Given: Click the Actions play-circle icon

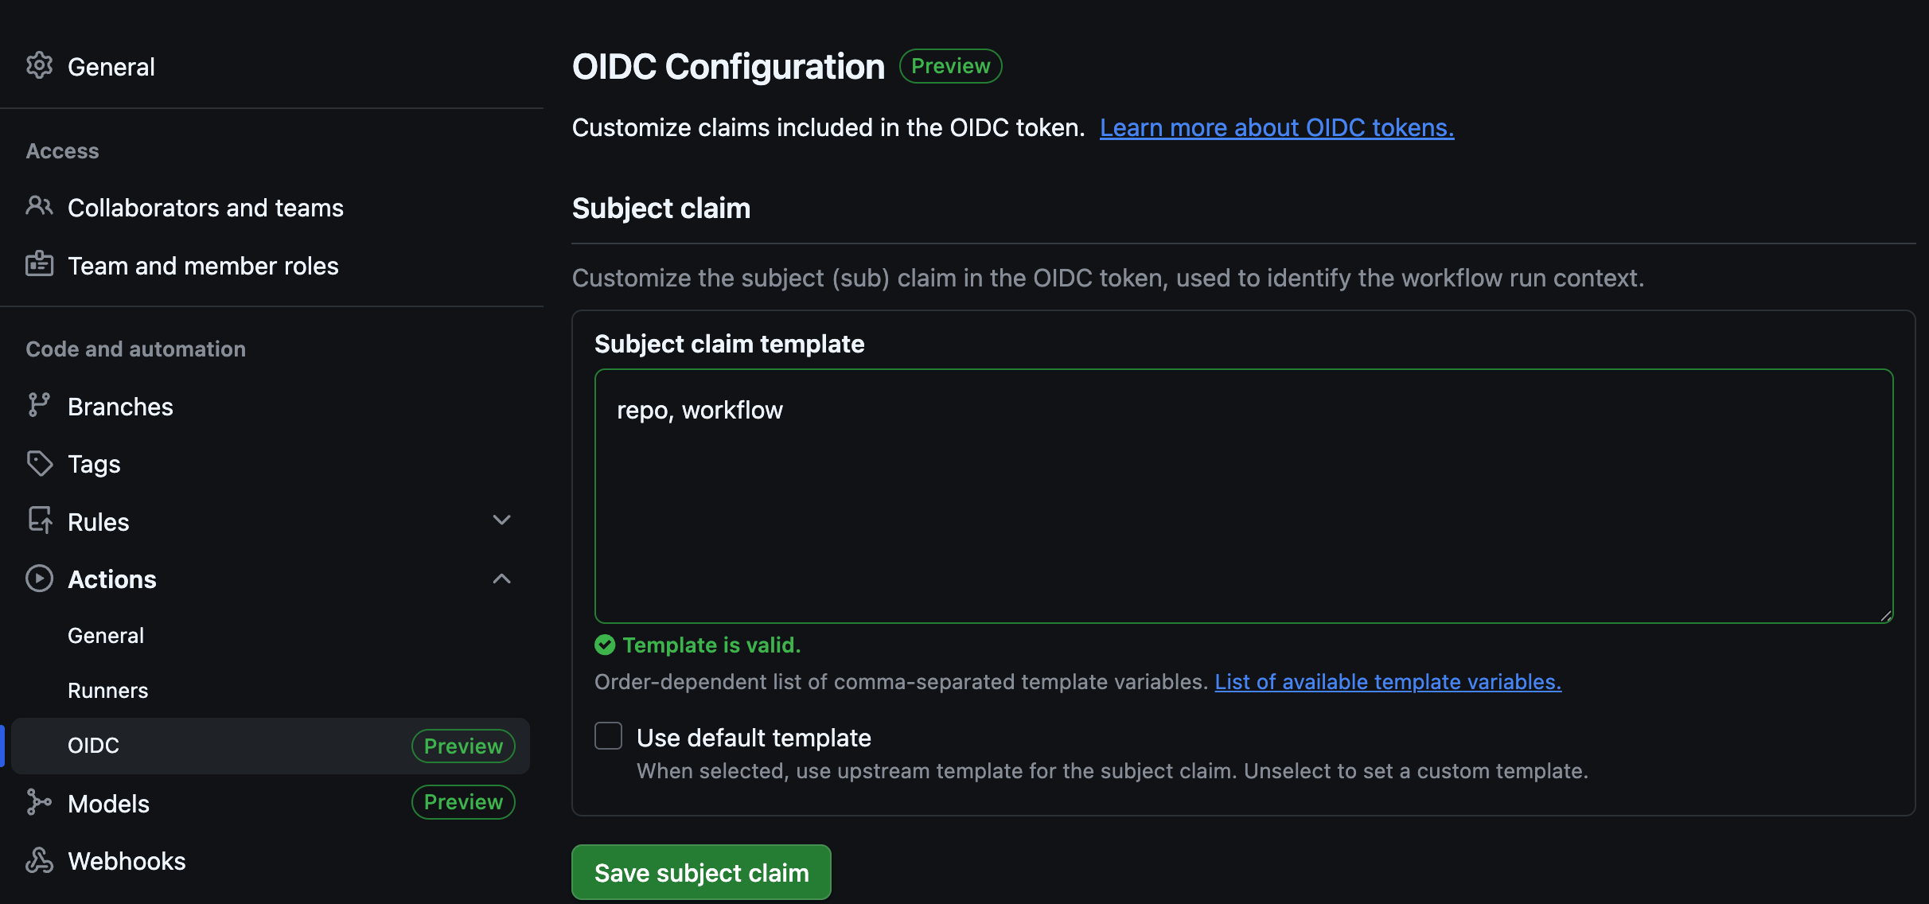Looking at the screenshot, I should (x=39, y=579).
